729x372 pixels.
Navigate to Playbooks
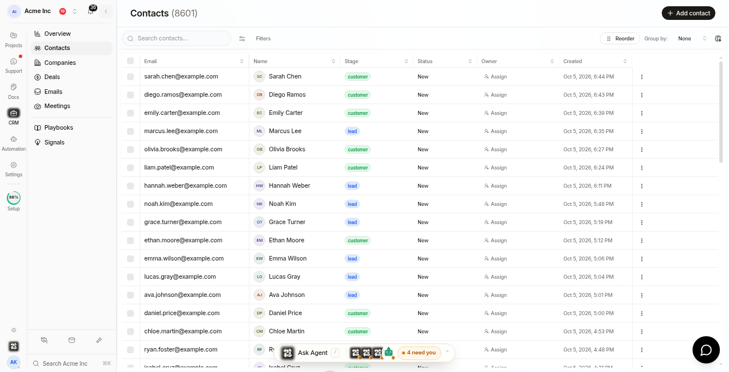(x=72, y=127)
